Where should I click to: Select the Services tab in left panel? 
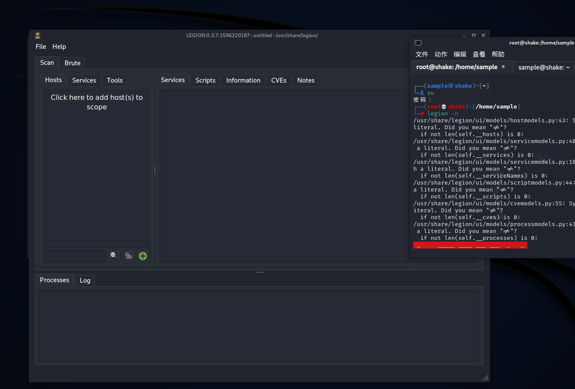coord(84,80)
